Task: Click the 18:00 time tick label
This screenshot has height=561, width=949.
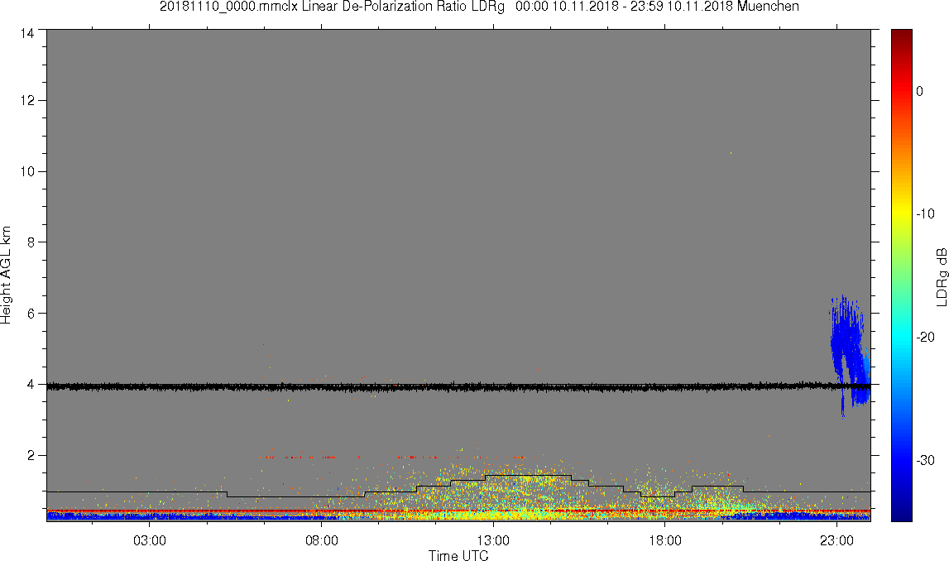Action: (x=665, y=540)
